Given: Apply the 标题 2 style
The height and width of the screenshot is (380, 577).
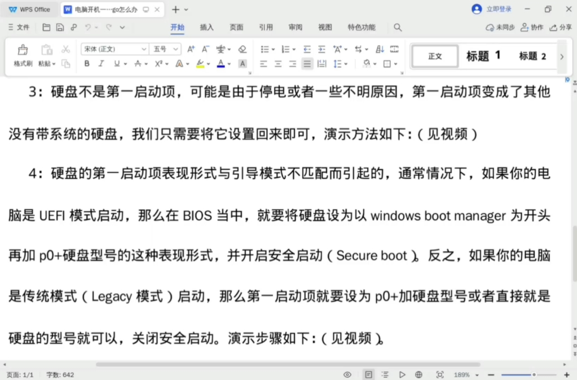Looking at the screenshot, I should (x=532, y=56).
